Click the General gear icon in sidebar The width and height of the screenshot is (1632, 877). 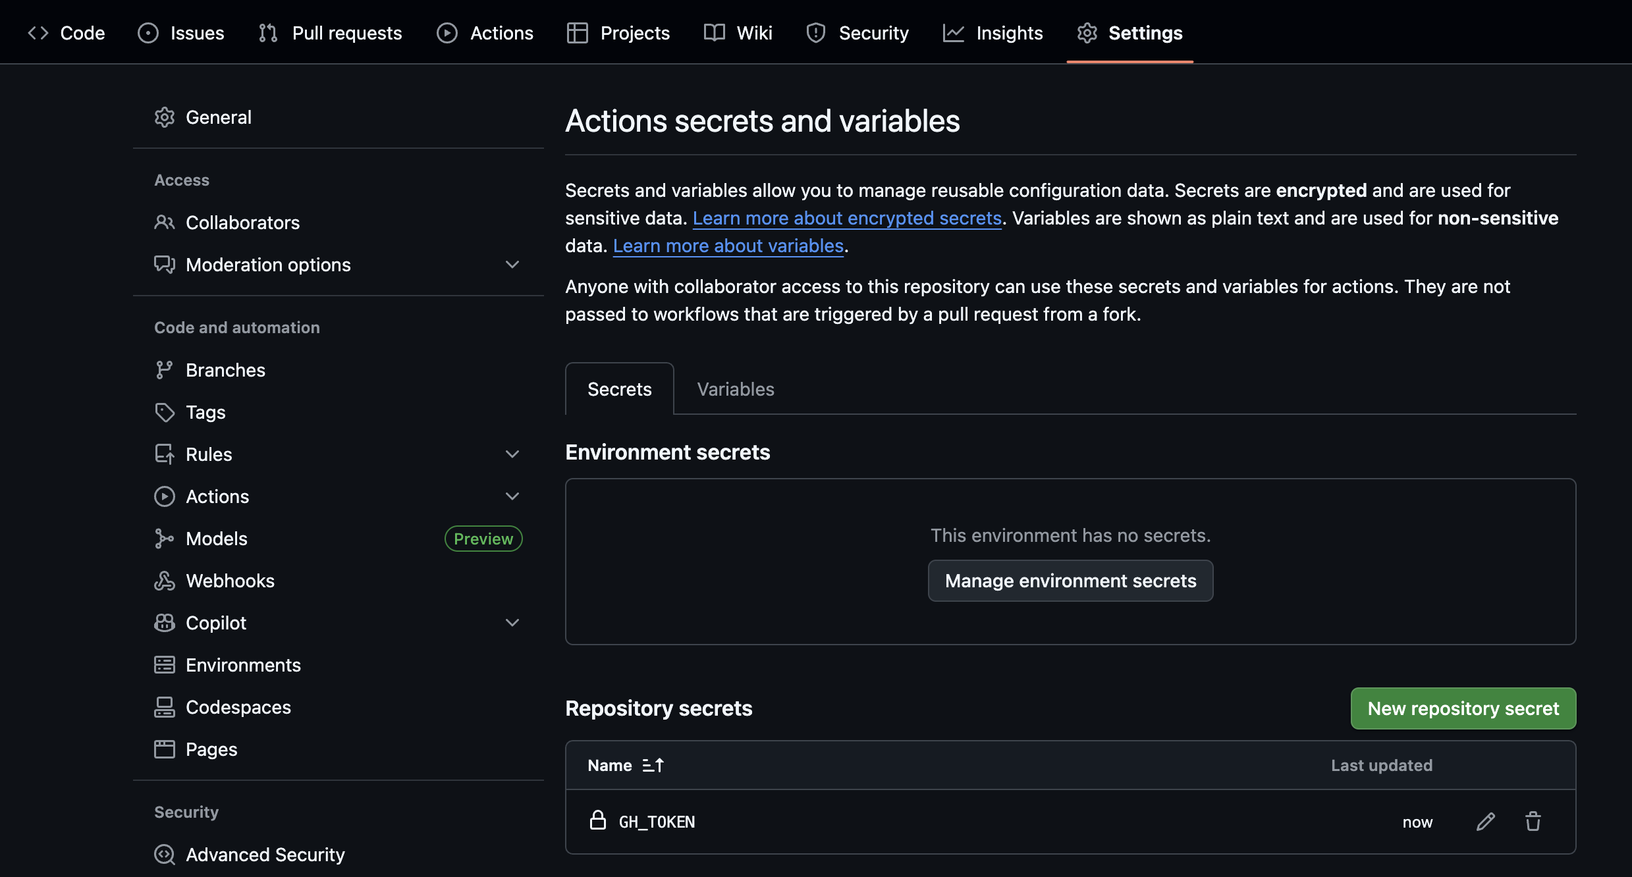point(165,117)
